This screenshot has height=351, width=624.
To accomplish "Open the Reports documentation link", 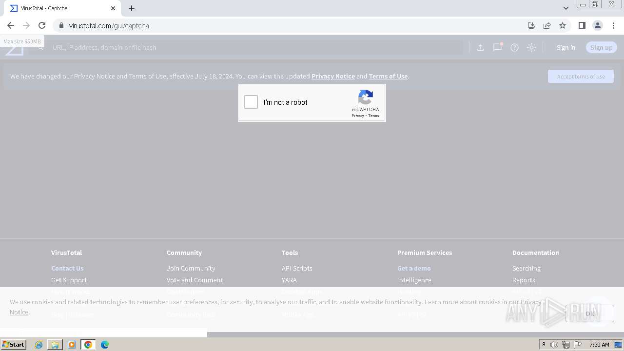I will 524,280.
